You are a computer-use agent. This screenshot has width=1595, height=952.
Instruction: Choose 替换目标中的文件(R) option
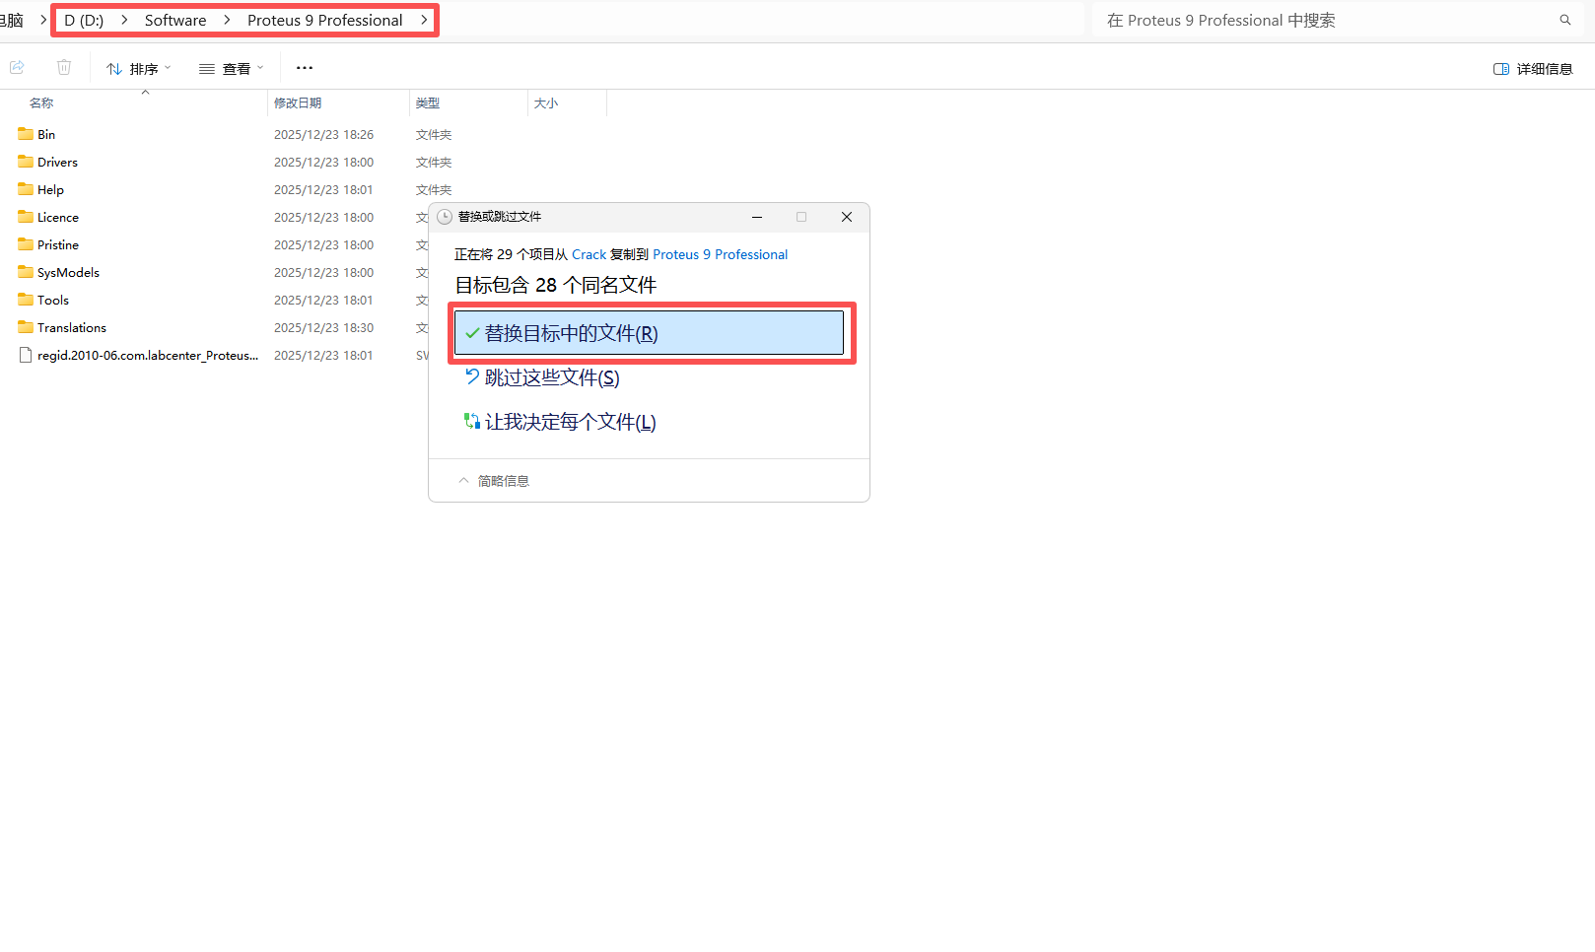point(649,333)
